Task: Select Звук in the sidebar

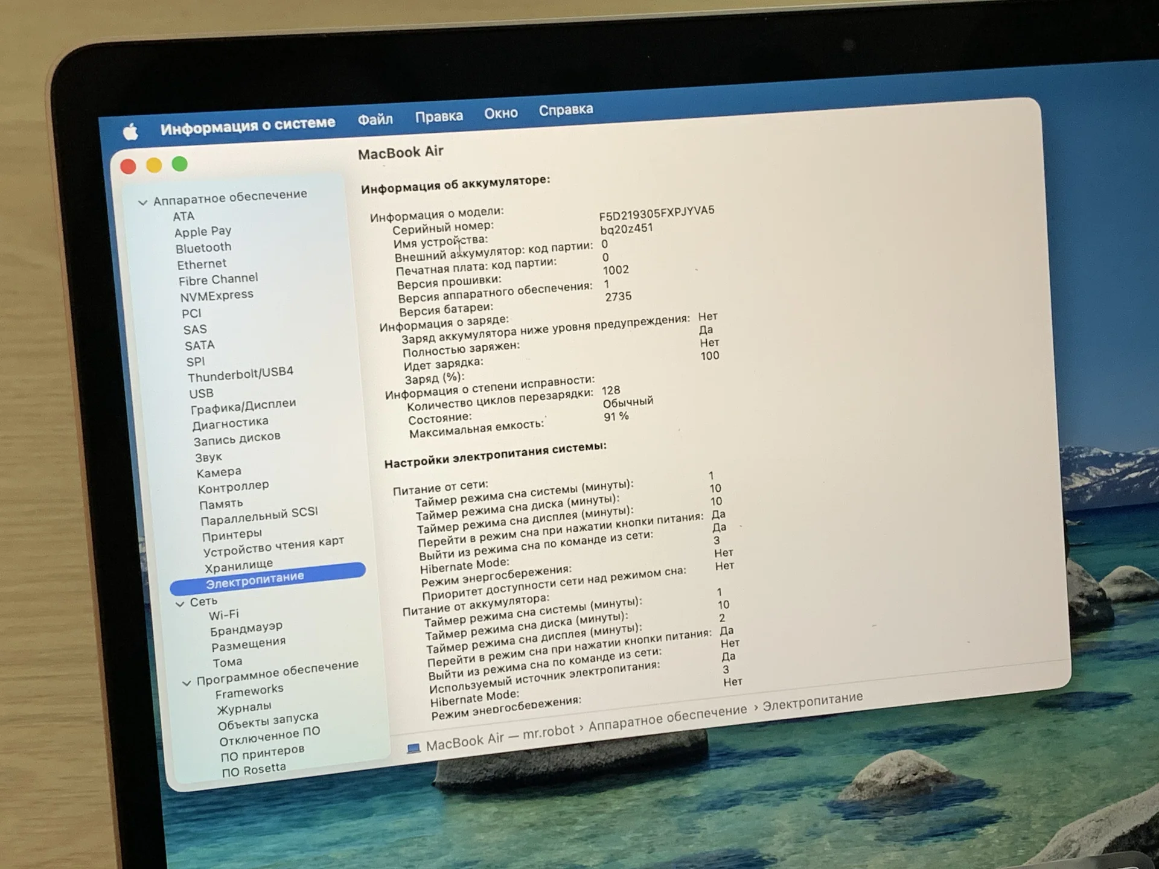Action: (208, 457)
